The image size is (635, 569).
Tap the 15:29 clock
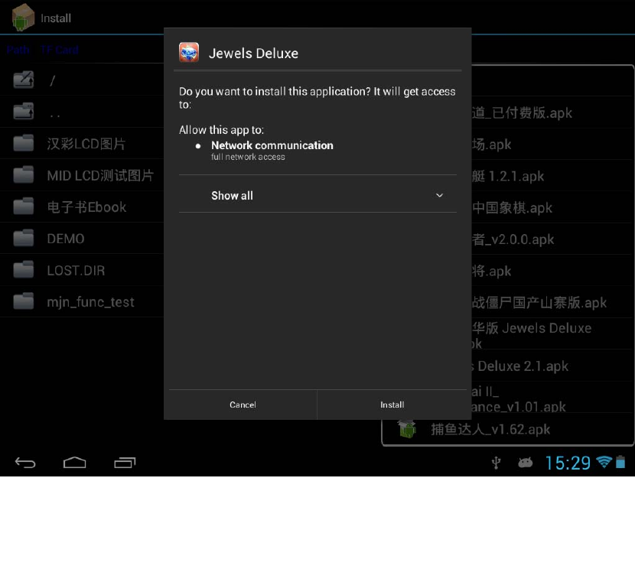(568, 463)
